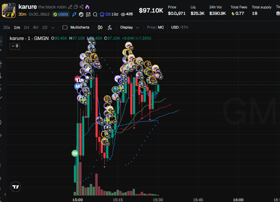Viewport: 280px width, 202px height.
Task: Click the 15:00 time axis label
Action: (77, 200)
